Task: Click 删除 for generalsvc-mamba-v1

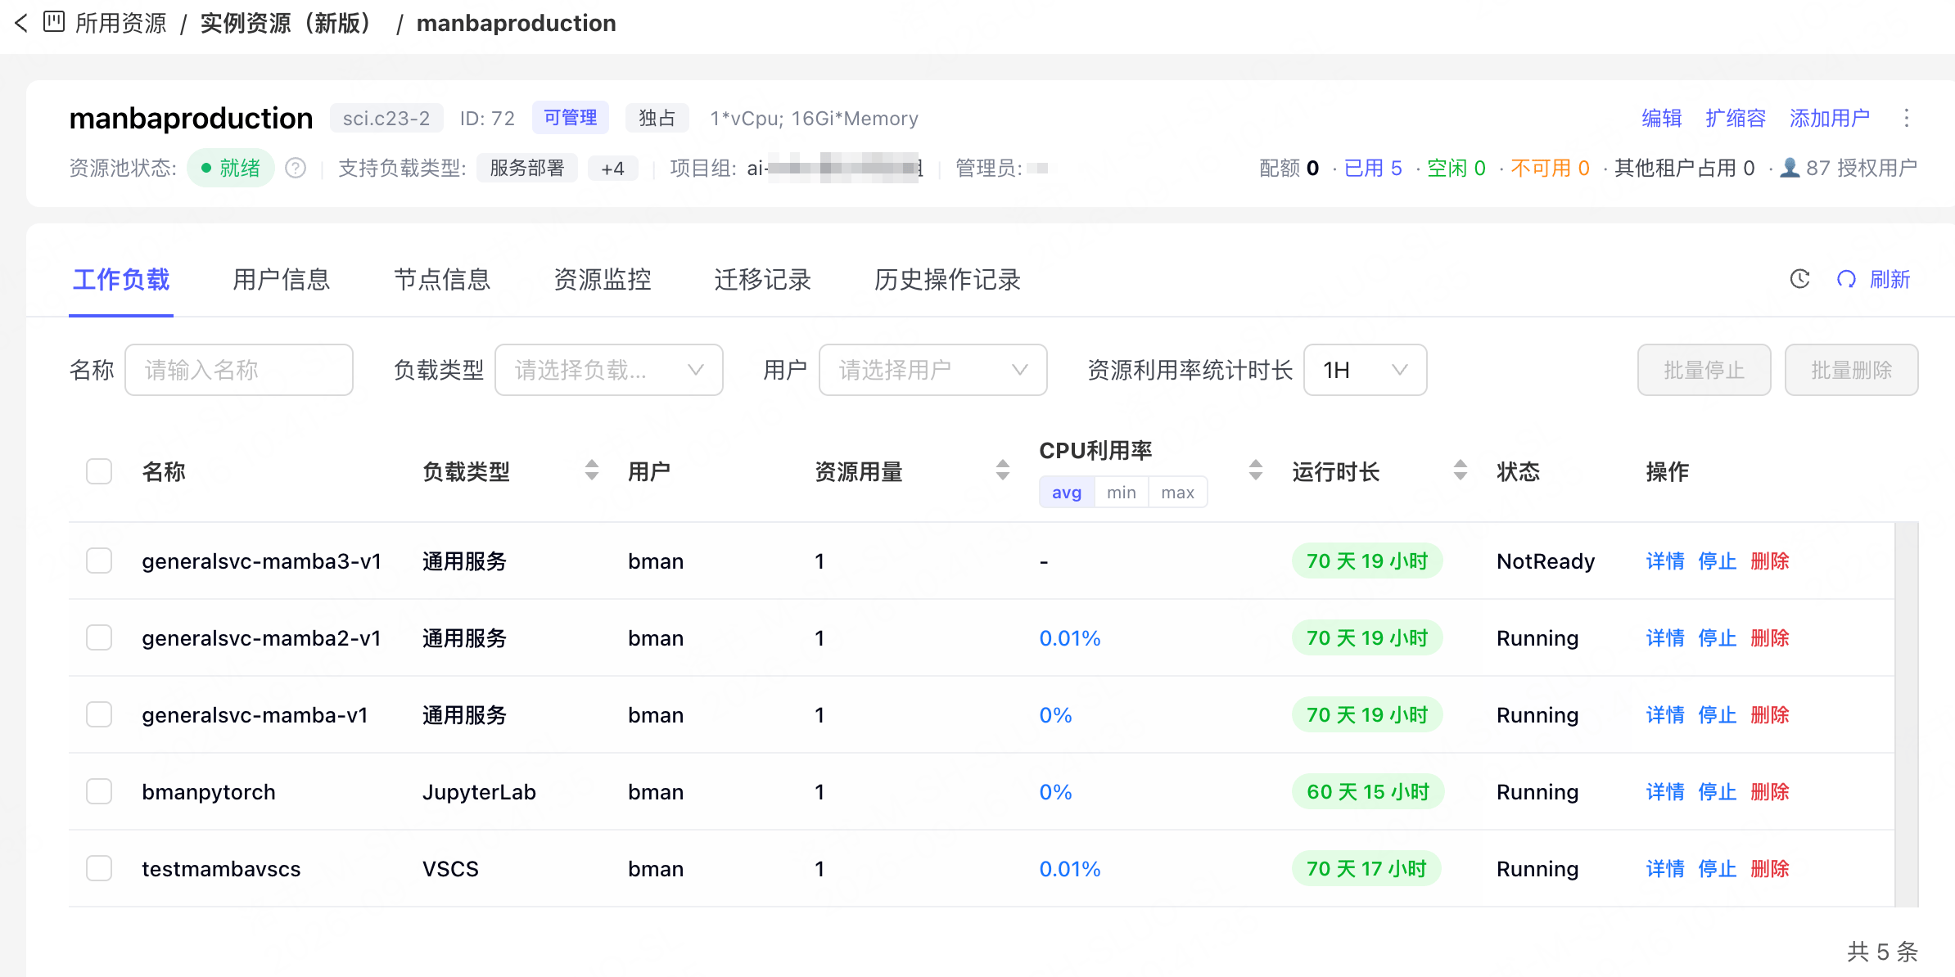Action: point(1770,715)
